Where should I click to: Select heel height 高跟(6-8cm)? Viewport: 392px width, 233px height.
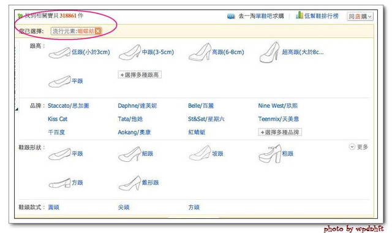[228, 52]
